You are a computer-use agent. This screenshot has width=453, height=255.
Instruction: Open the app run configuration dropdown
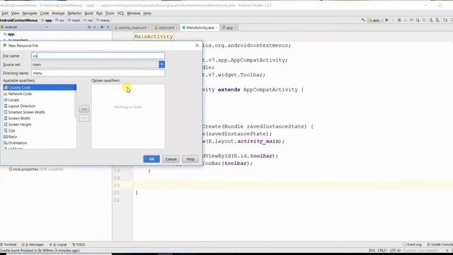pyautogui.click(x=375, y=20)
